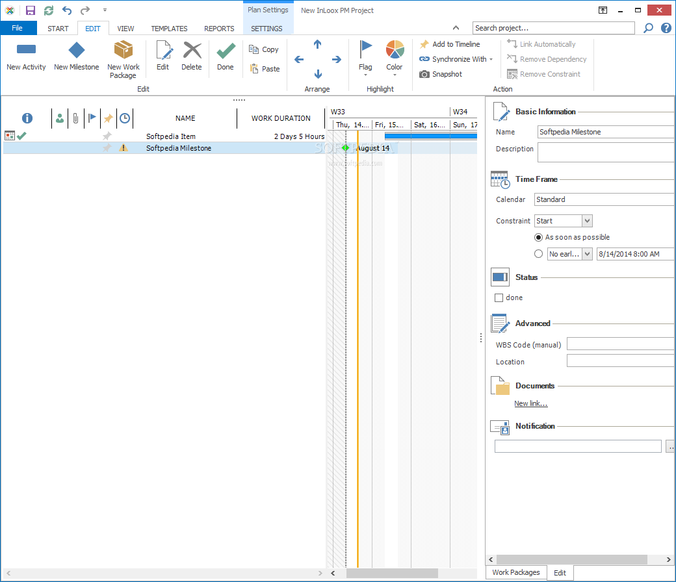Select the Softpedia Item row

[164, 136]
